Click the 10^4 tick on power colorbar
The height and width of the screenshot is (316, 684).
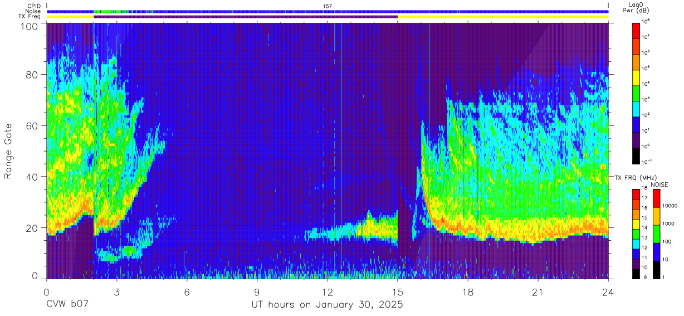click(x=646, y=84)
